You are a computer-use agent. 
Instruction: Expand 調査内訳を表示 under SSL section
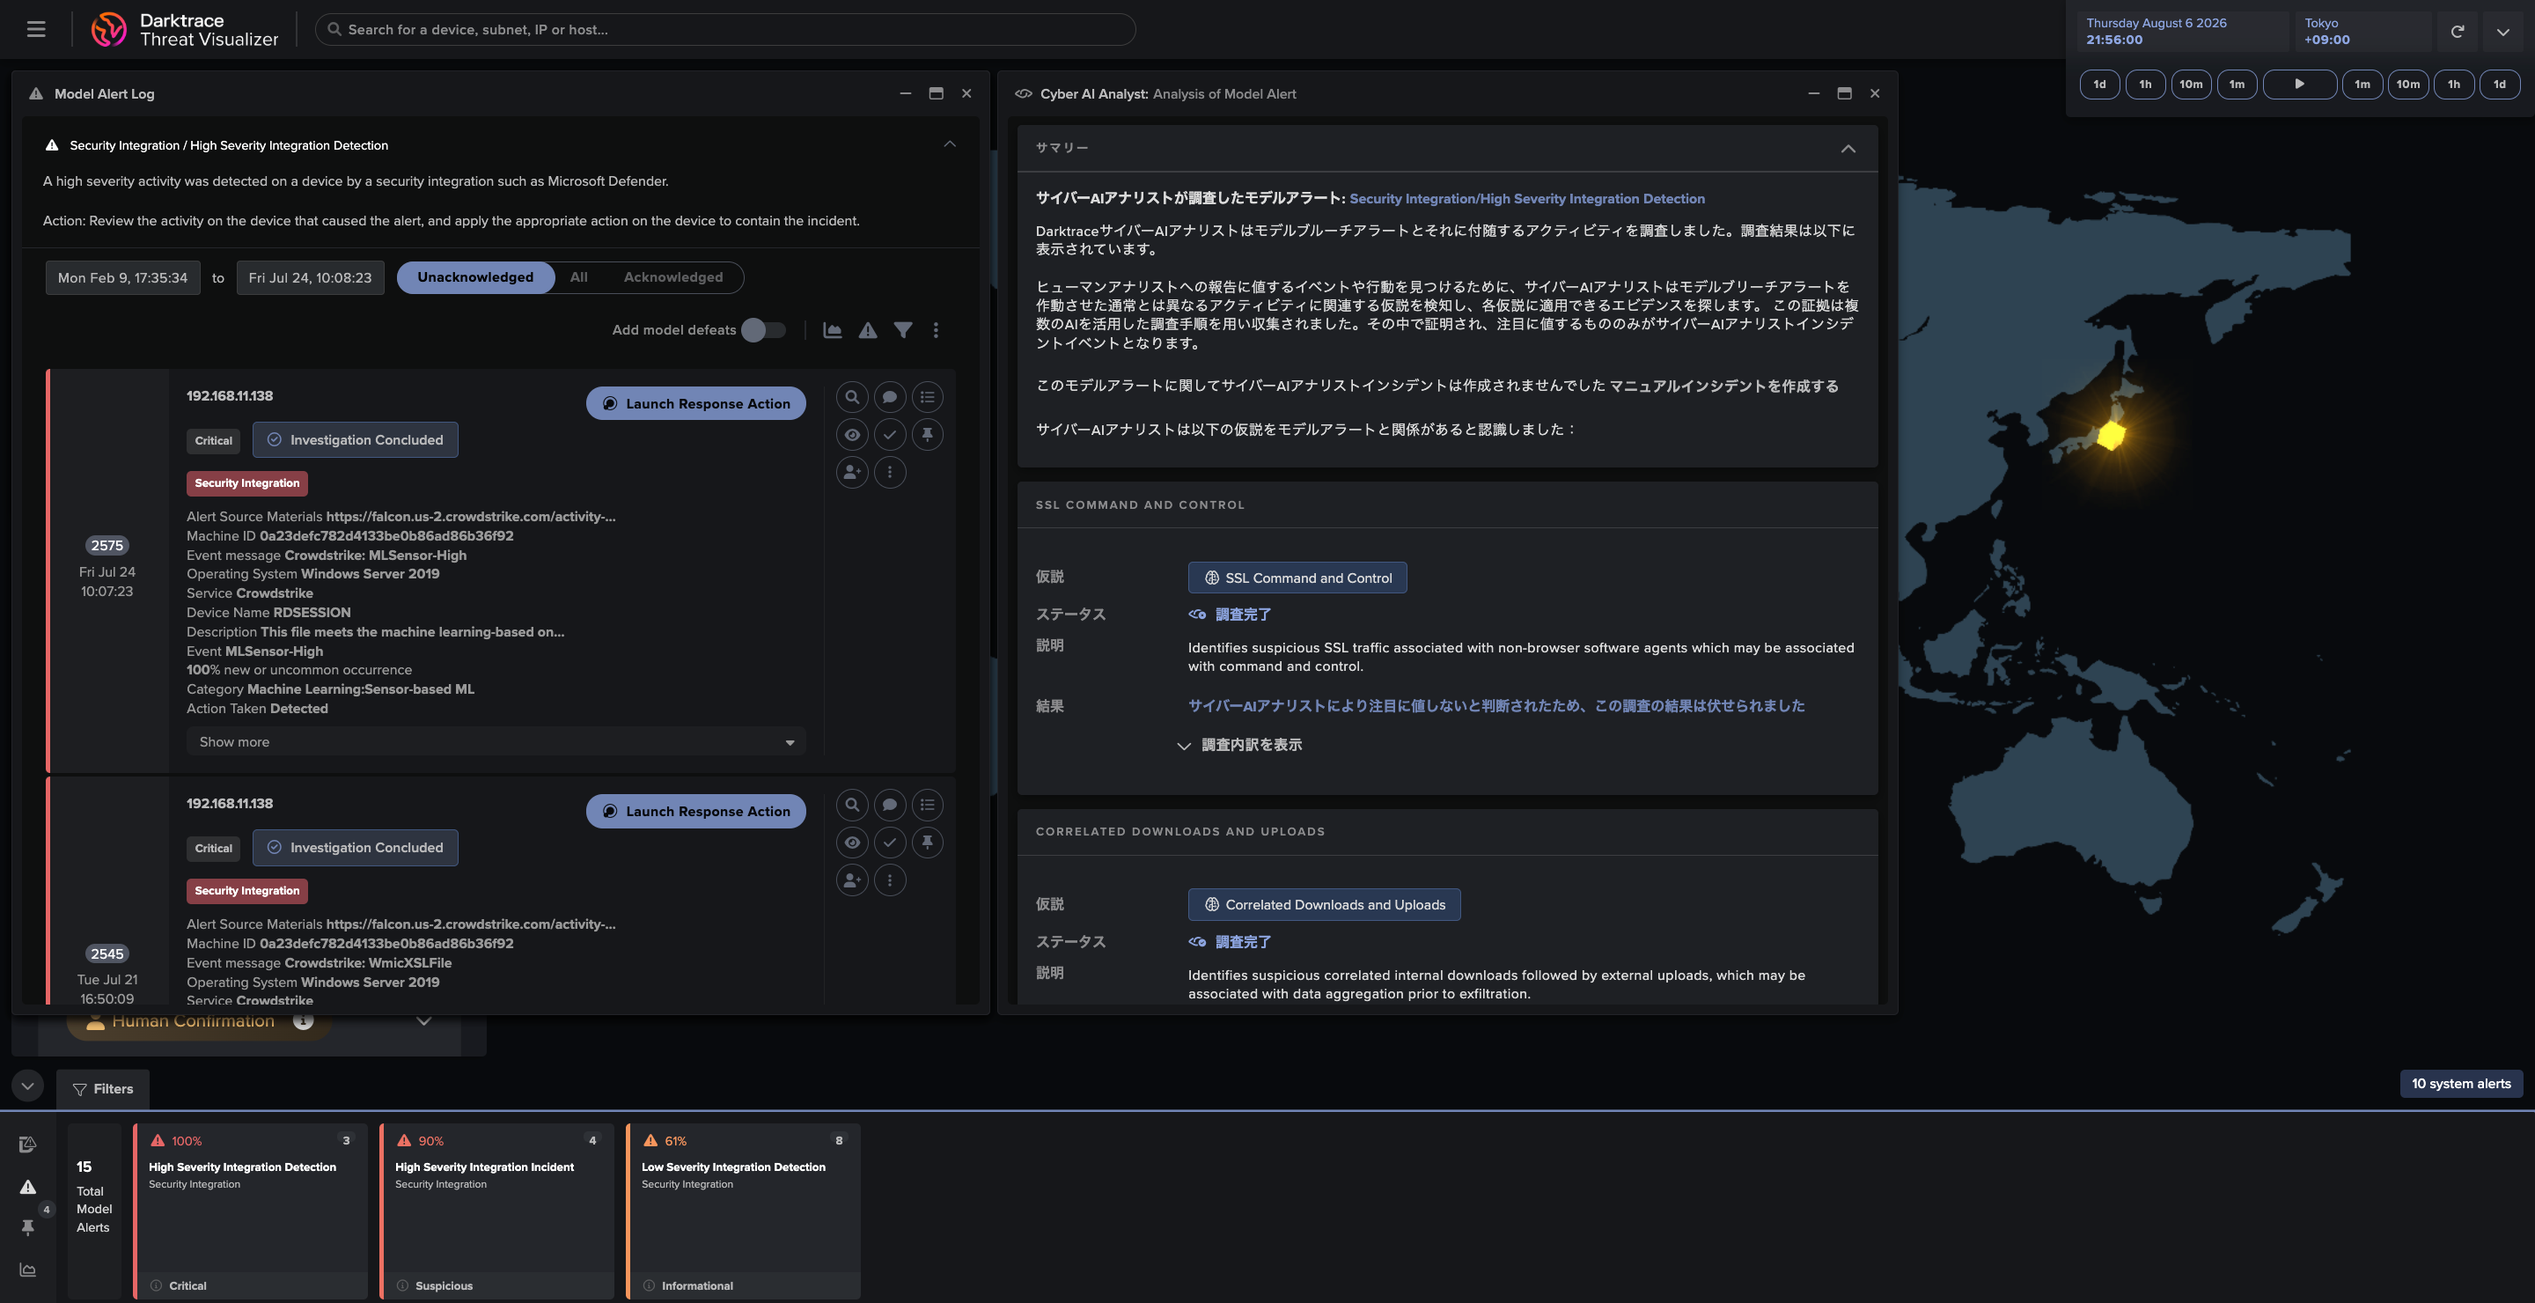1240,745
